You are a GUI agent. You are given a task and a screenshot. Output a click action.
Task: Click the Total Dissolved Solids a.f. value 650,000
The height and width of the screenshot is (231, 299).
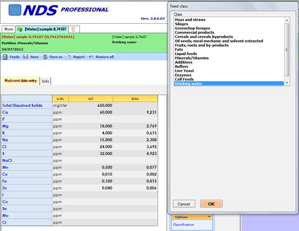pos(105,105)
